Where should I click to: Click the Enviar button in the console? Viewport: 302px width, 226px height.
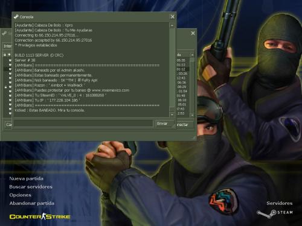pyautogui.click(x=164, y=124)
